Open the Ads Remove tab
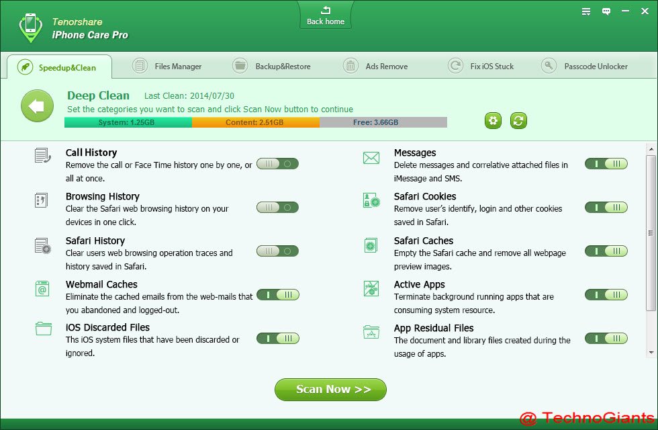This screenshot has height=430, width=658. (x=375, y=67)
